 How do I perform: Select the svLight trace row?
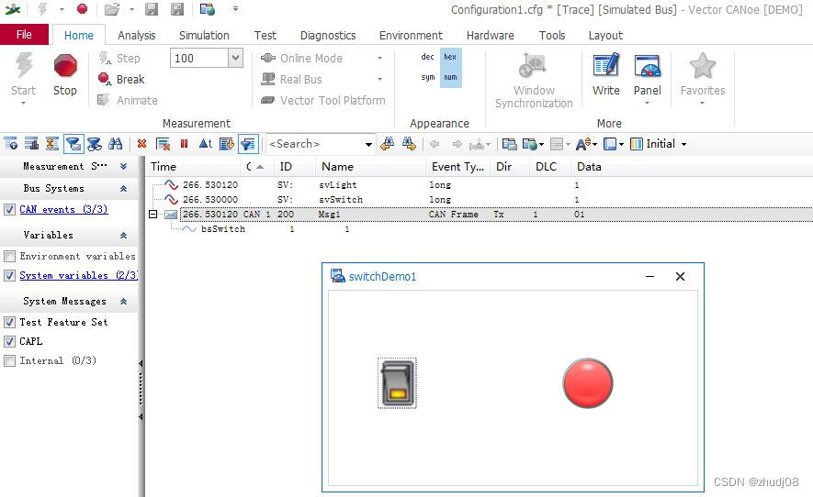[481, 185]
